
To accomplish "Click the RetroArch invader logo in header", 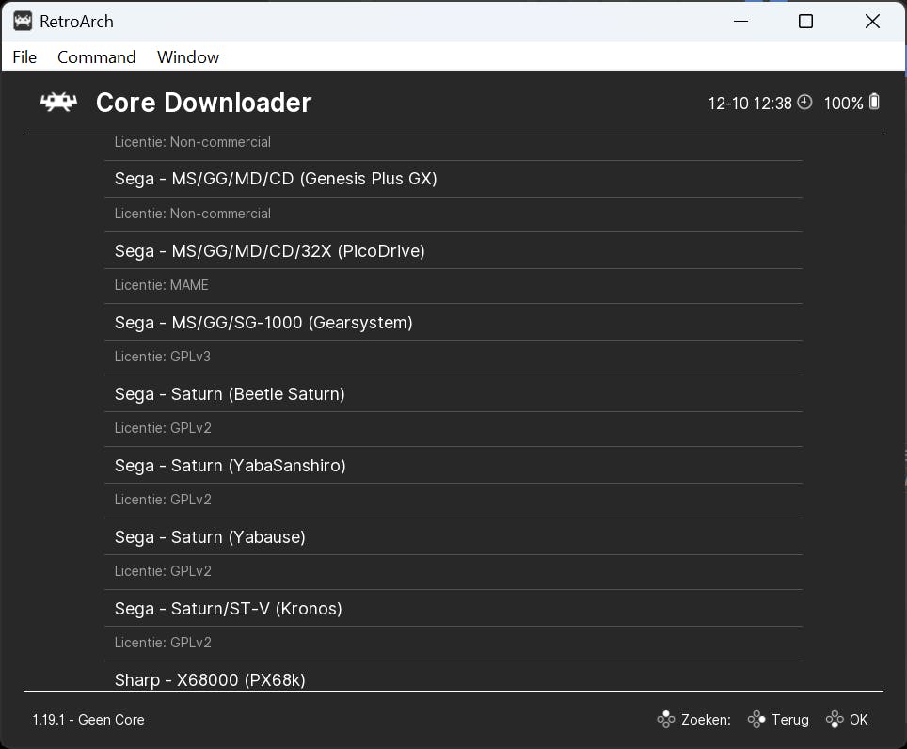I will (58, 103).
